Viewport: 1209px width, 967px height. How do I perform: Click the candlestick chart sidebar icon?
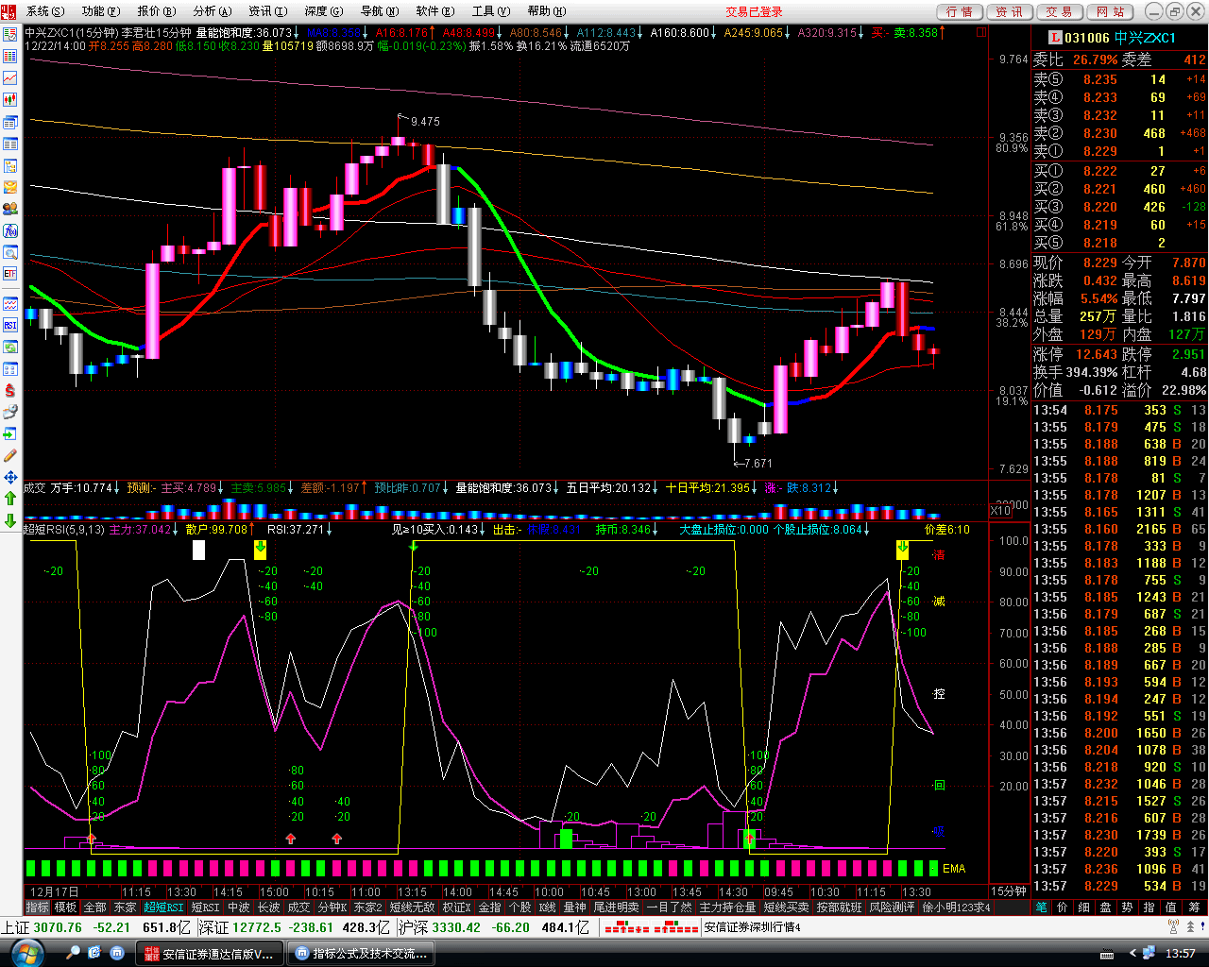click(10, 100)
